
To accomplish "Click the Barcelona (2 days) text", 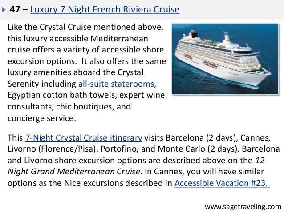I will [x=202, y=138].
